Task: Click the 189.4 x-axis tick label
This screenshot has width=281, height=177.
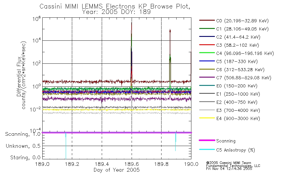Action: coord(102,164)
